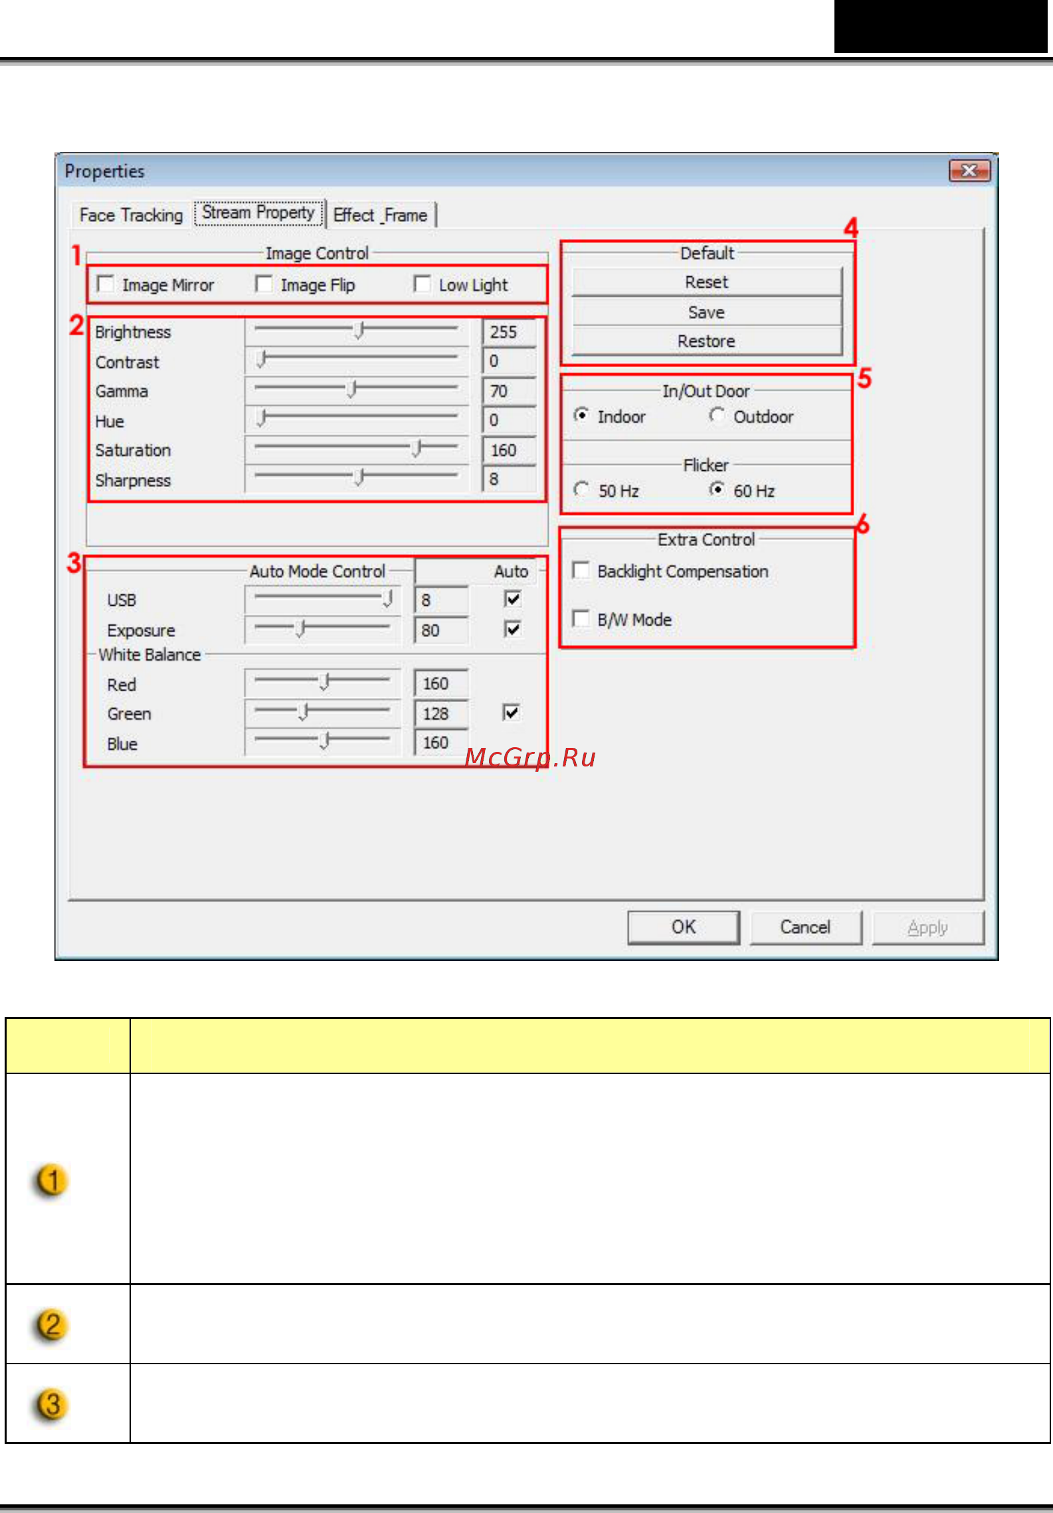
Task: Uncheck the White Balance Auto checkbox
Action: [511, 713]
